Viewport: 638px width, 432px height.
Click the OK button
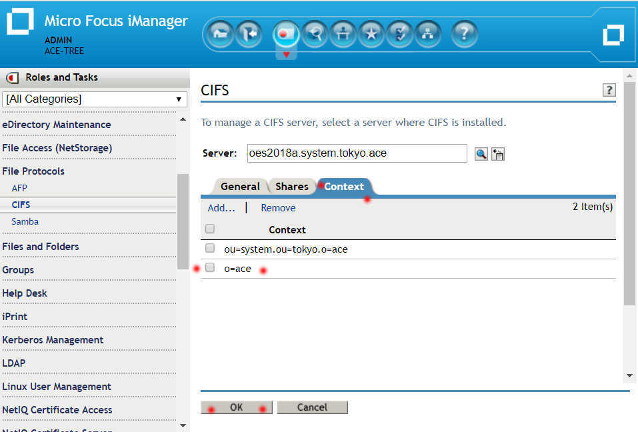237,407
